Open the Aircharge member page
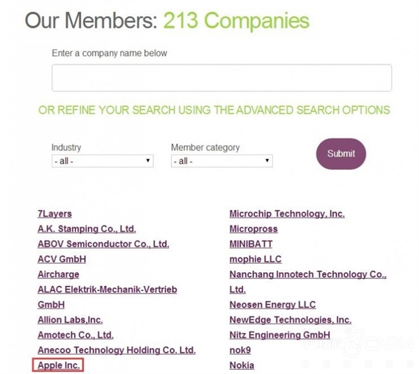The width and height of the screenshot is (419, 374). 58,274
